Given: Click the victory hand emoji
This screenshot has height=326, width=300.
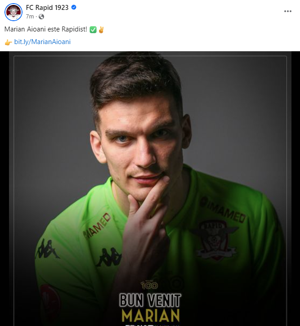Looking at the screenshot, I should [x=101, y=30].
